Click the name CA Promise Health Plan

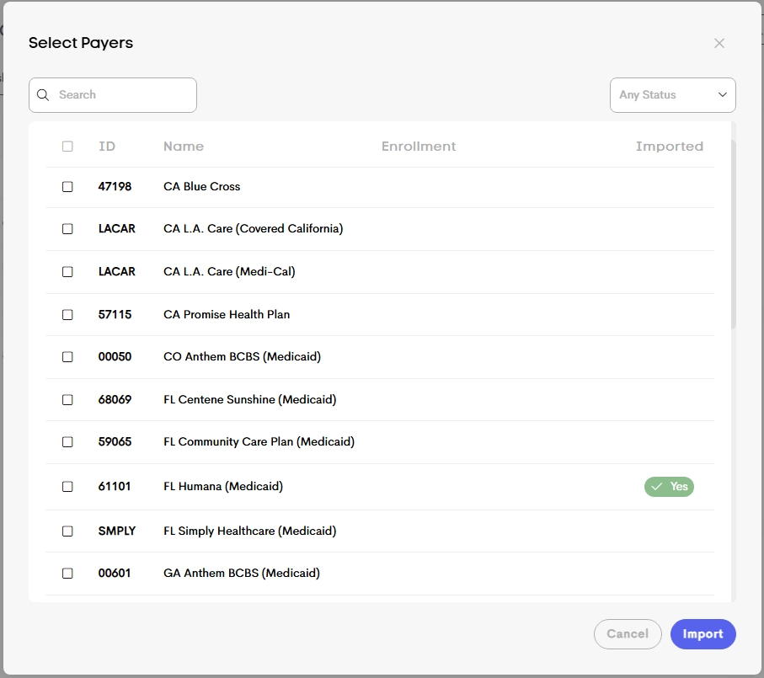tap(227, 315)
